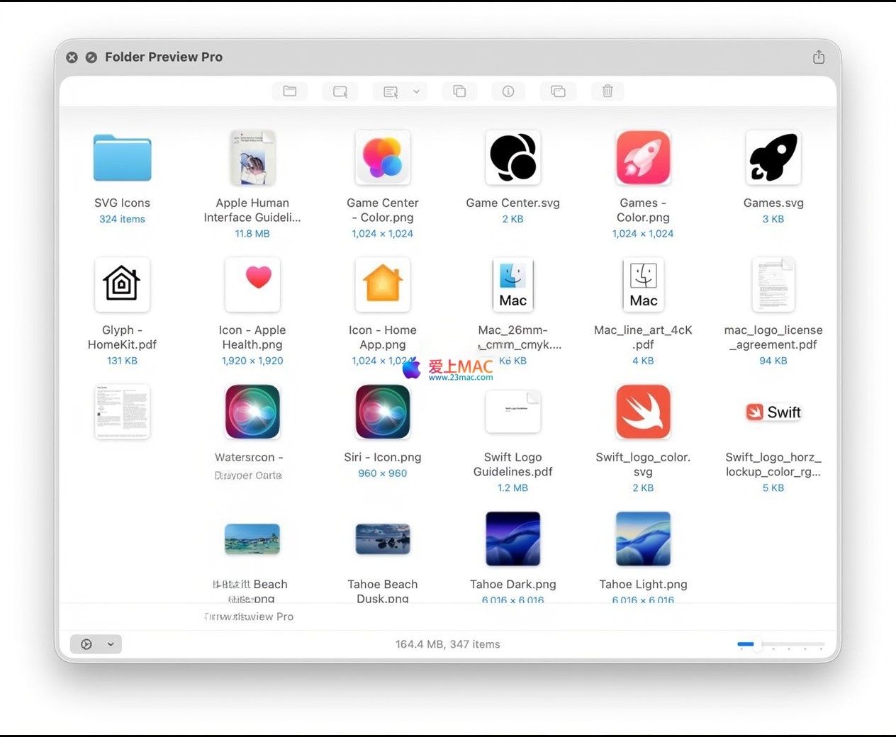Click the copy toolbar icon

coord(459,91)
